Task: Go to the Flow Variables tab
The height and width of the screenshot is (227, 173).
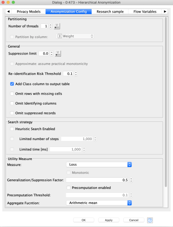Action: coord(145,12)
